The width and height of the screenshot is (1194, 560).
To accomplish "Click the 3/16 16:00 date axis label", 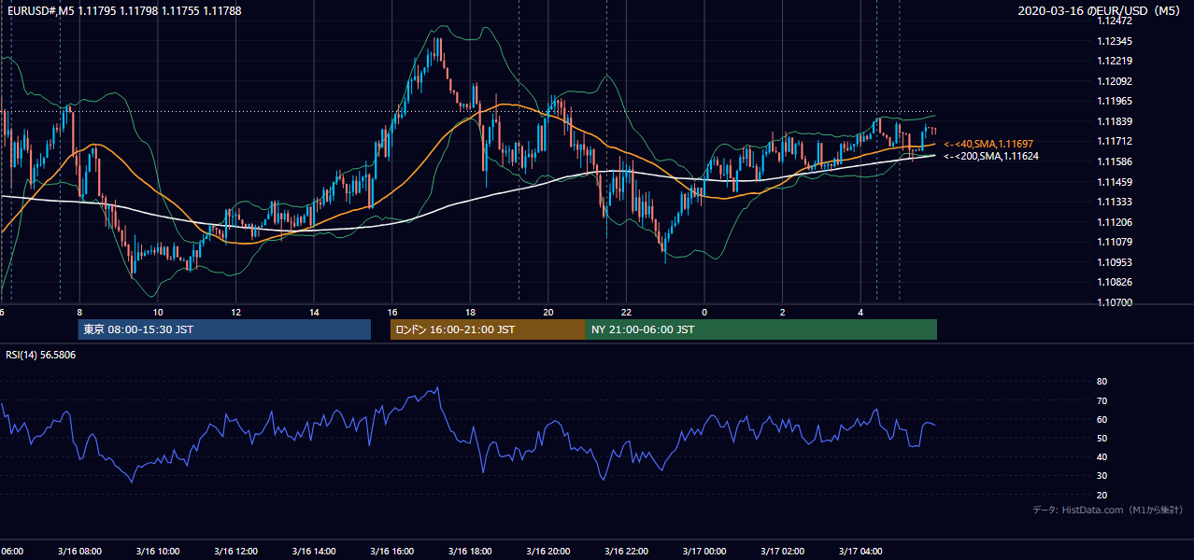I will tap(392, 552).
